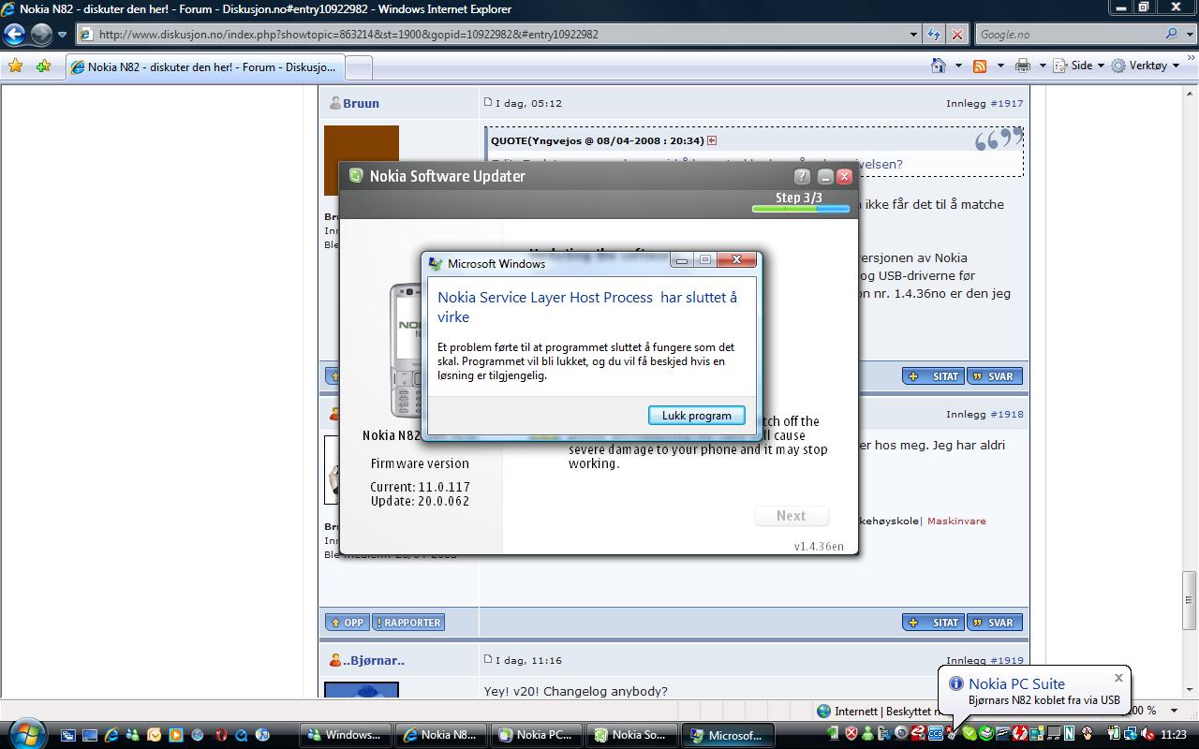Click the Add to Favorites icon
This screenshot has width=1199, height=749.
click(43, 66)
